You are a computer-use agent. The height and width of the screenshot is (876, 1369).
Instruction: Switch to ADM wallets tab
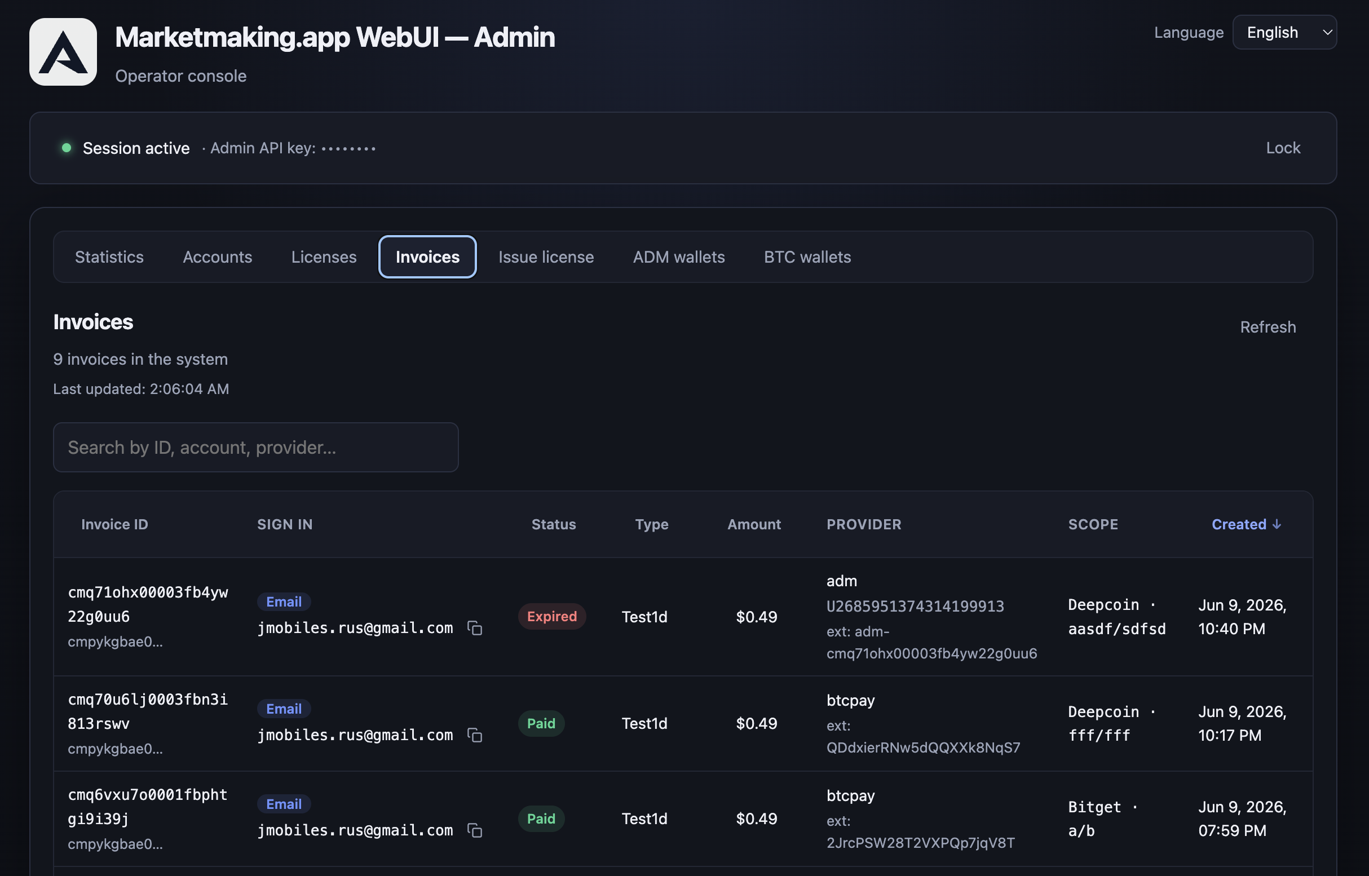coord(679,257)
